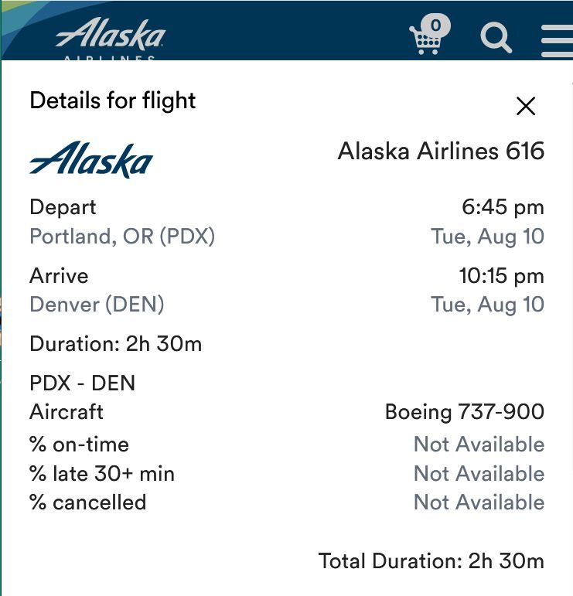Image resolution: width=573 pixels, height=596 pixels.
Task: Click the Alaska Airlines header logo
Action: [x=111, y=38]
